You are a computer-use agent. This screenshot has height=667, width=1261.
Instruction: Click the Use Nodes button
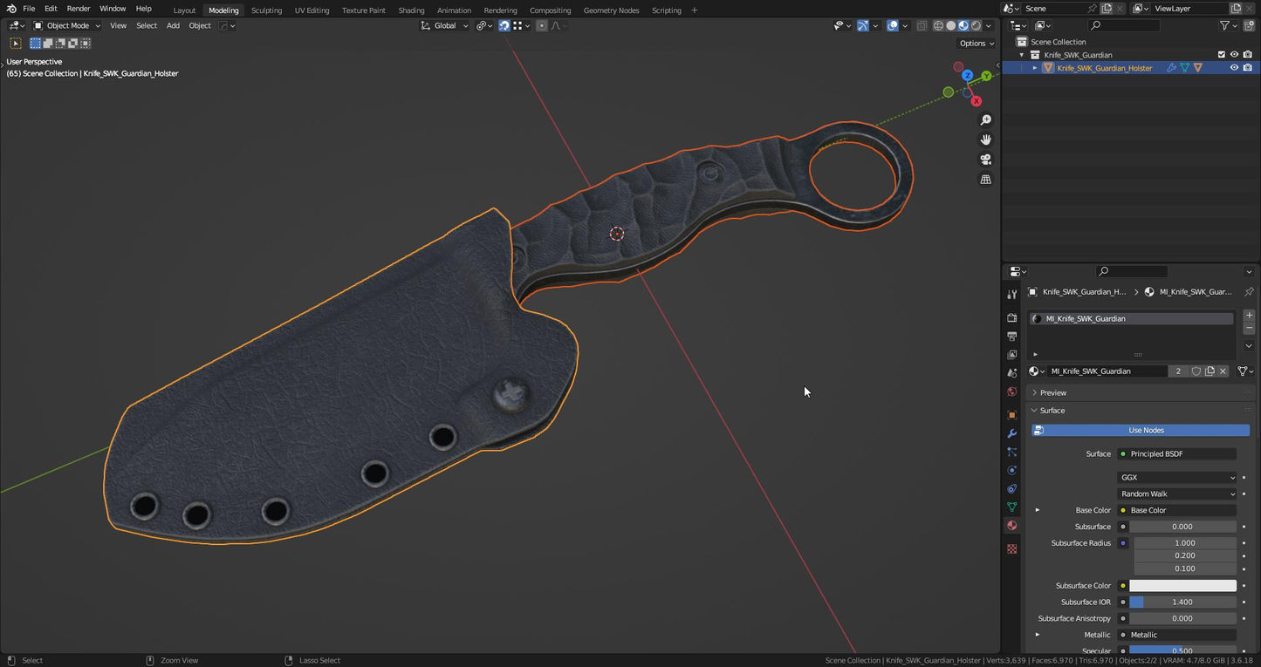pos(1146,430)
